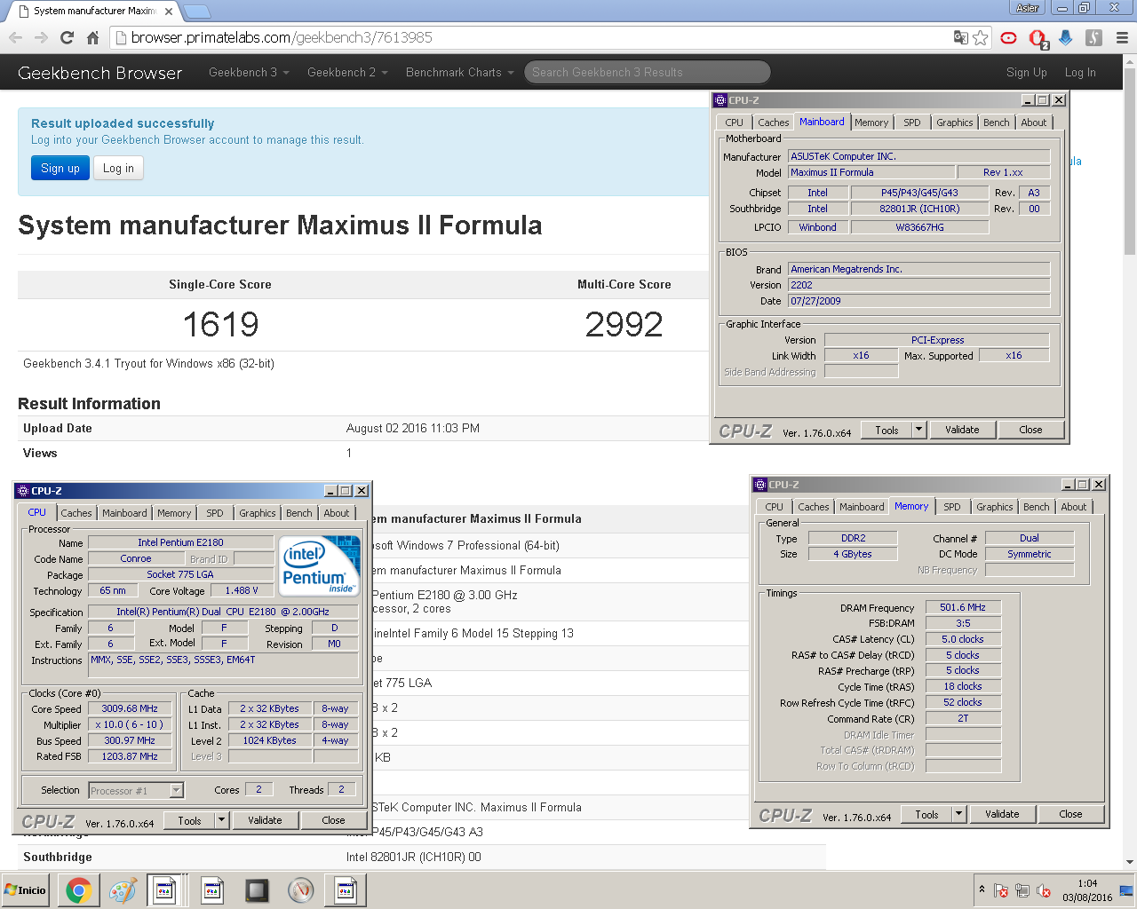Open the browser home page icon

coord(92,37)
